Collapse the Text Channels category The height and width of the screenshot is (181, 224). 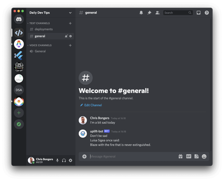click(38, 23)
